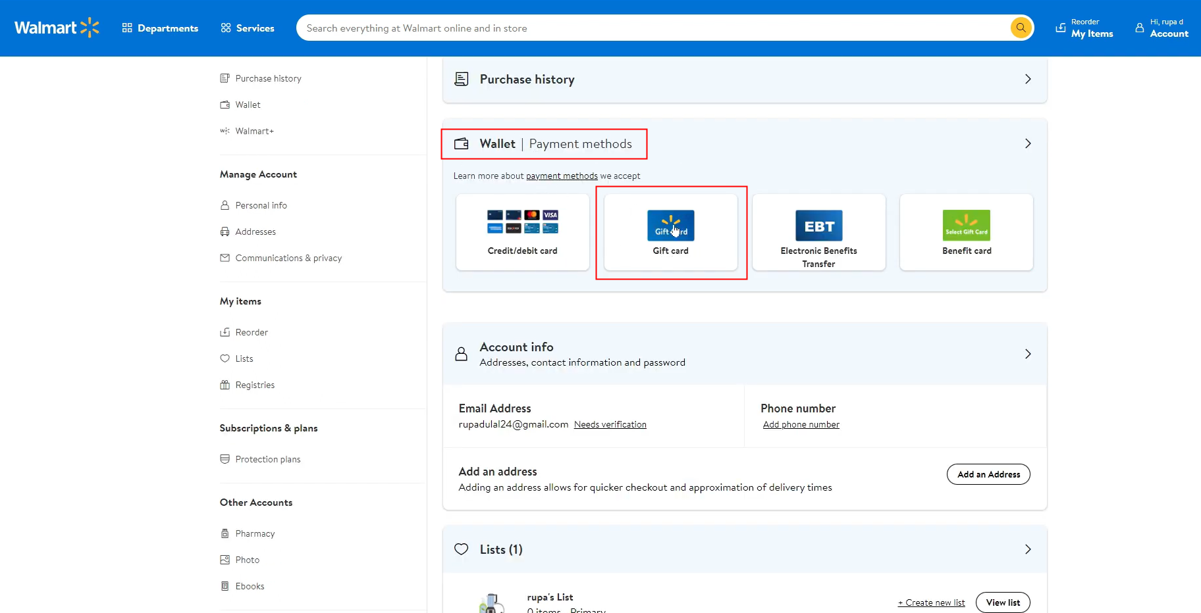Choose the Benefit card option
1201x613 pixels.
967,232
